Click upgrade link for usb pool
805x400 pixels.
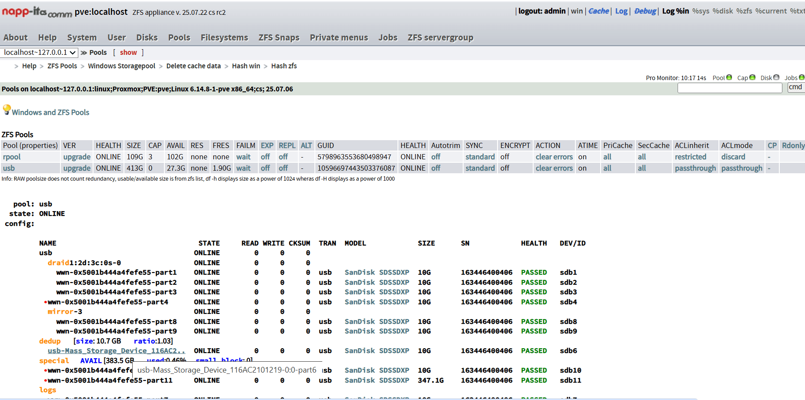pos(77,168)
